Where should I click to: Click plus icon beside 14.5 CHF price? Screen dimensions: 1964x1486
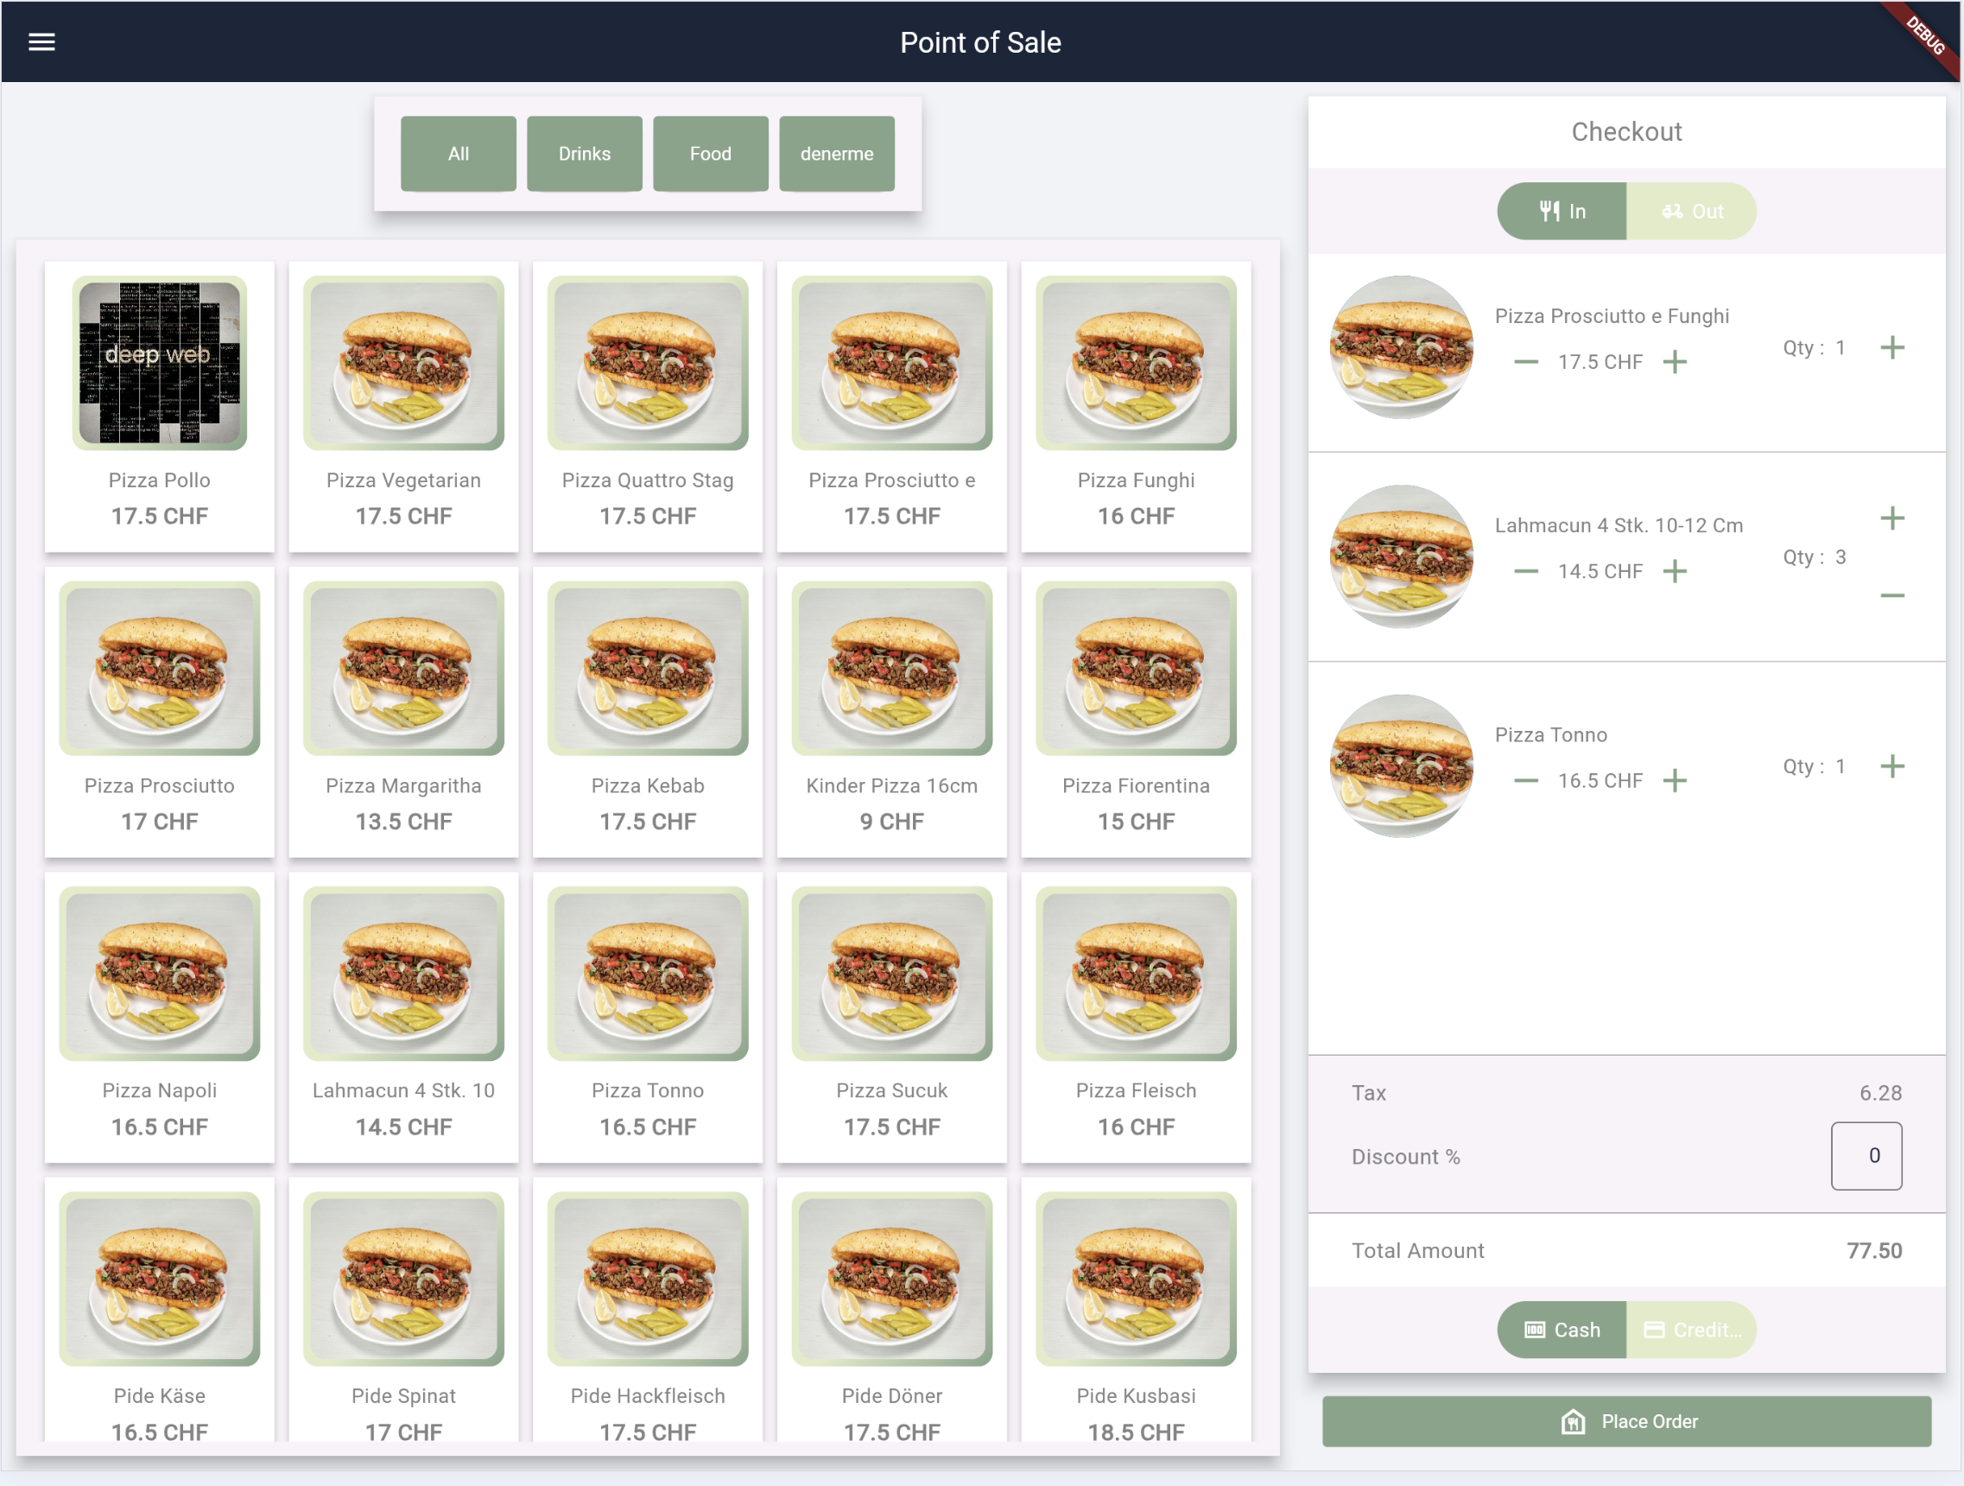[x=1675, y=571]
